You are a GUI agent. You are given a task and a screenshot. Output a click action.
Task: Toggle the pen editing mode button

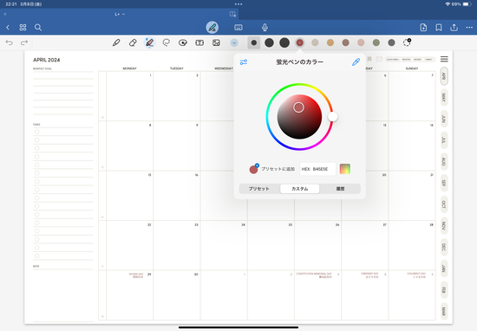(x=212, y=28)
